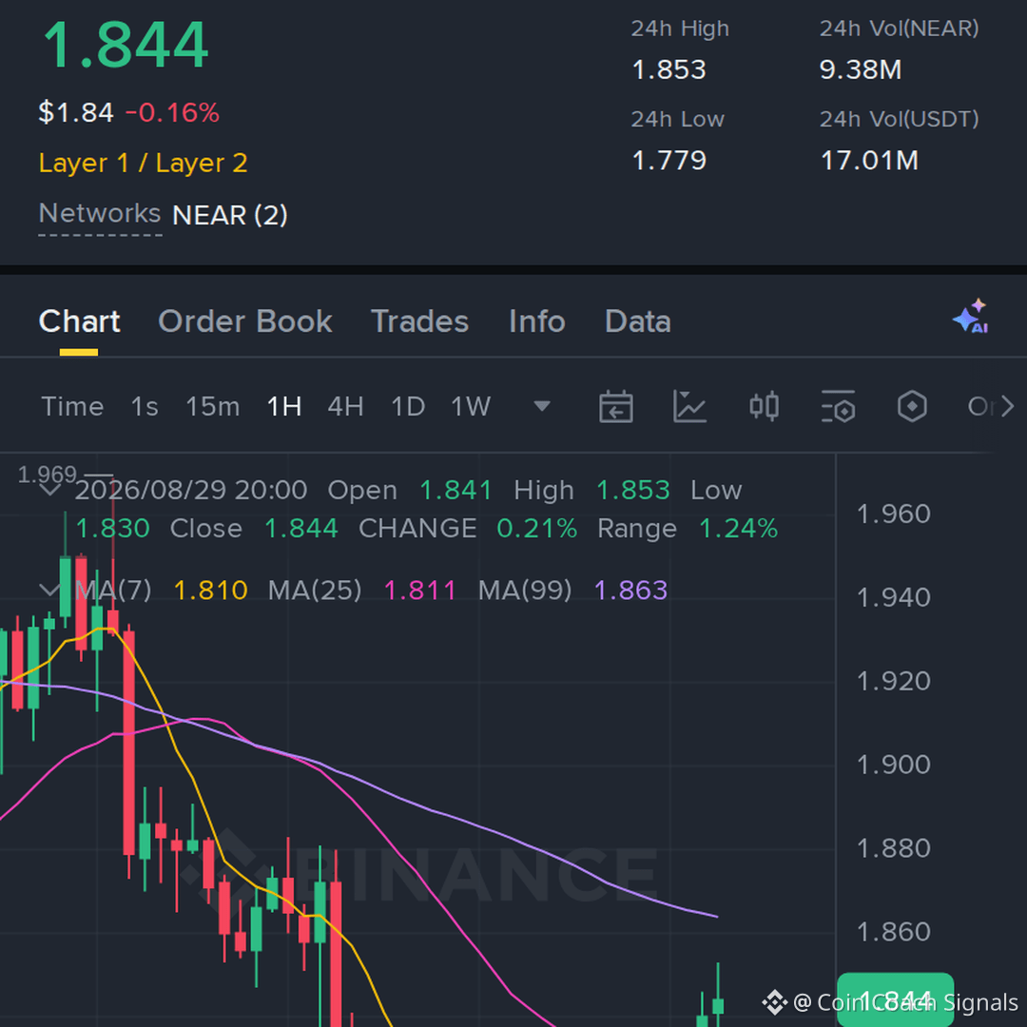Select the Time interval option
The width and height of the screenshot is (1027, 1027).
pyautogui.click(x=72, y=407)
